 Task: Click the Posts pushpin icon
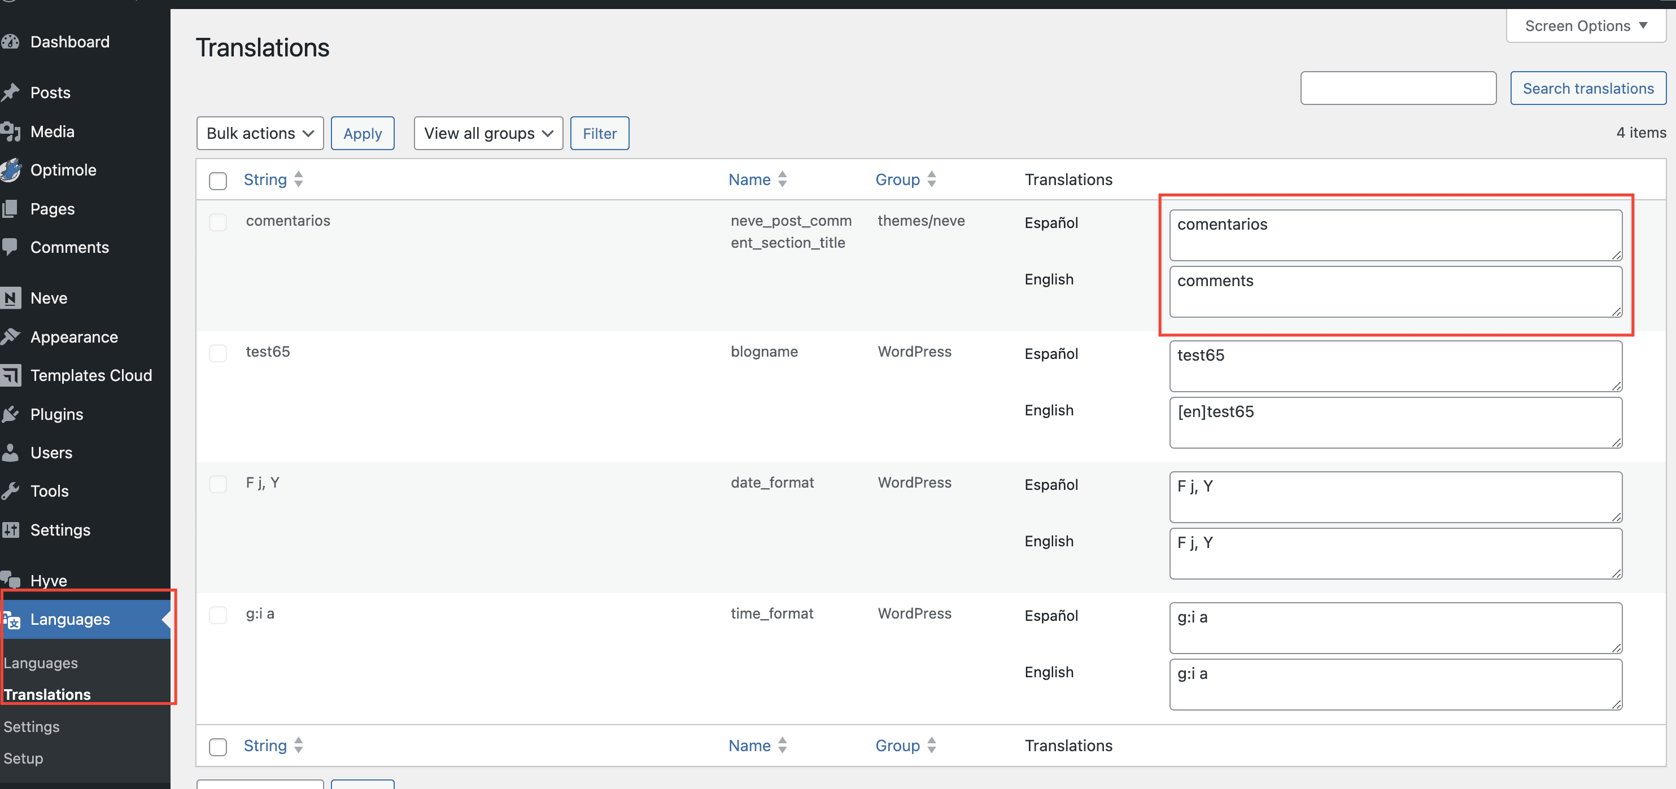(x=10, y=93)
